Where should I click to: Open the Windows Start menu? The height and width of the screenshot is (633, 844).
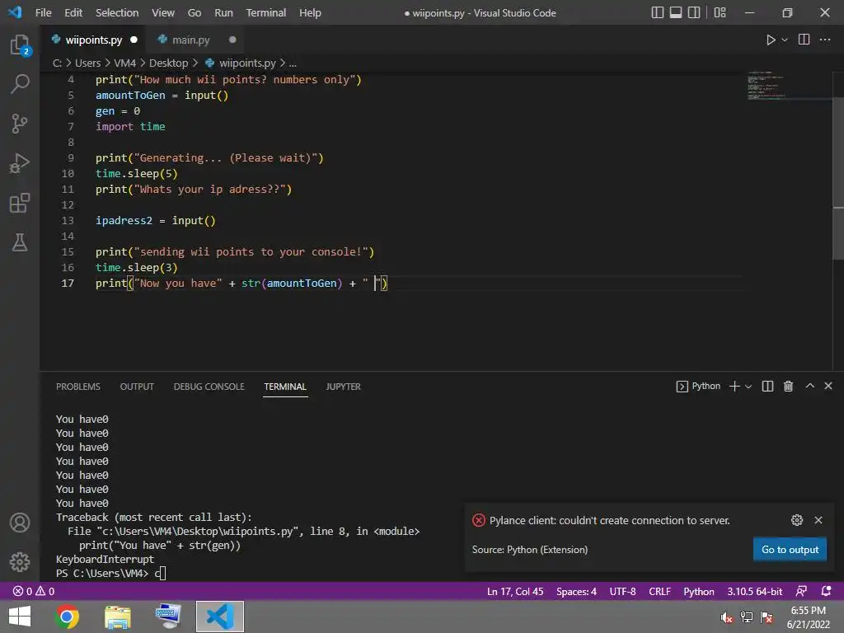coord(20,617)
